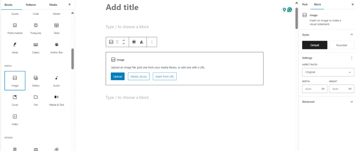This screenshot has width=356, height=151.
Task: Open block toolbar Options menu
Action: 152,42
